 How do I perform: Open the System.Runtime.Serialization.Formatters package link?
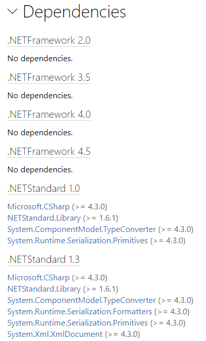click(x=80, y=312)
